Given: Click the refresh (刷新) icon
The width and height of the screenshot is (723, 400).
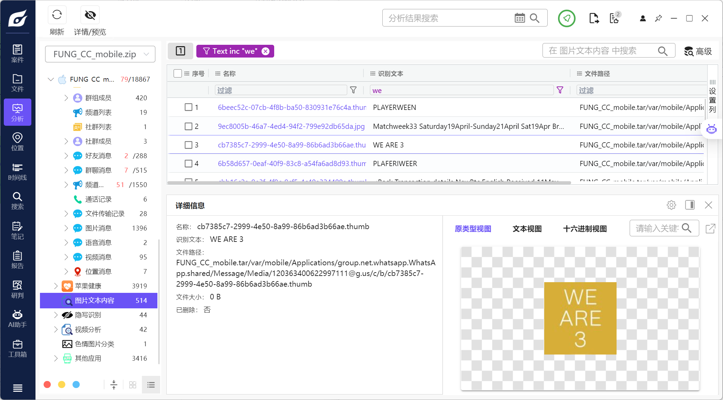Looking at the screenshot, I should click(57, 15).
